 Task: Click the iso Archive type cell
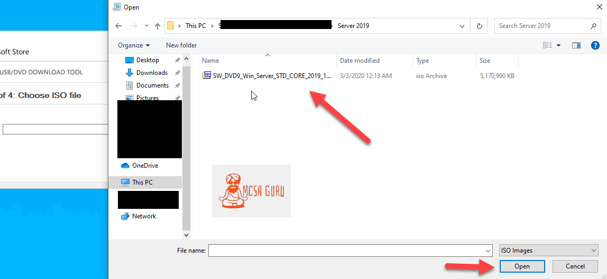tap(431, 76)
